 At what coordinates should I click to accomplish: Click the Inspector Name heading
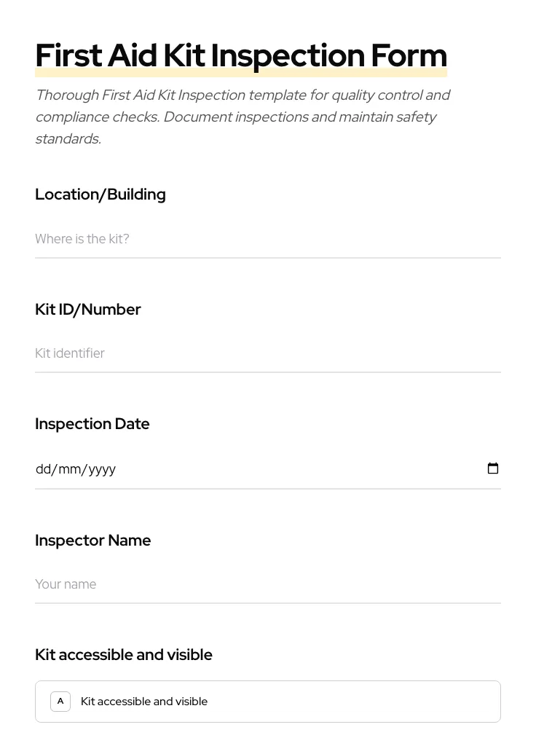92,541
